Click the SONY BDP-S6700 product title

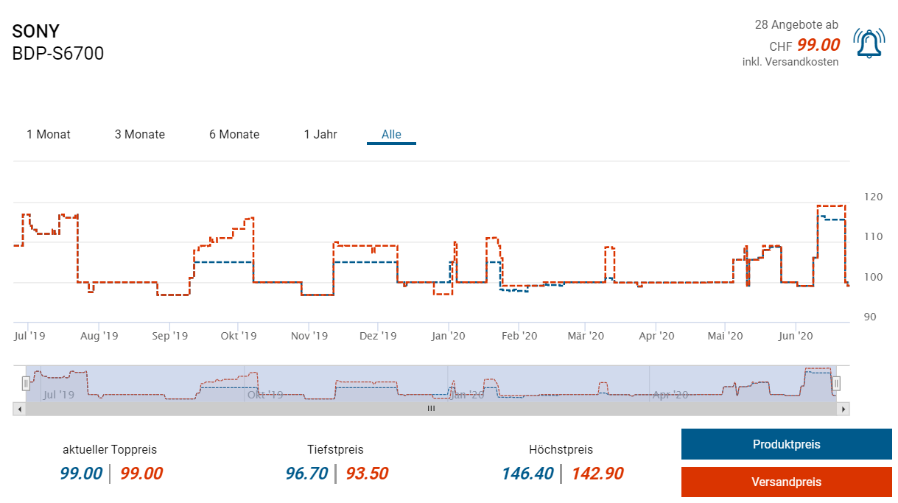[58, 42]
